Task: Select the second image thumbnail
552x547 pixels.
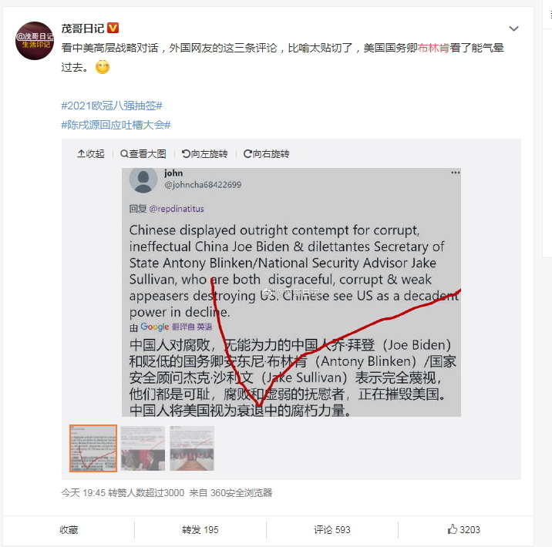Action: 143,448
